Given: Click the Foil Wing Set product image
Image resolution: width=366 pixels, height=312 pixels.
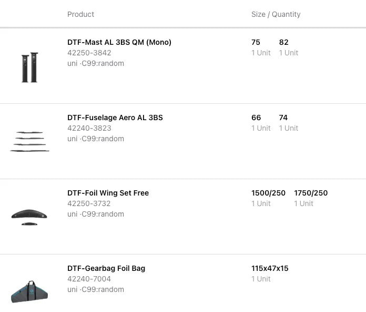Looking at the screenshot, I should (29, 216).
